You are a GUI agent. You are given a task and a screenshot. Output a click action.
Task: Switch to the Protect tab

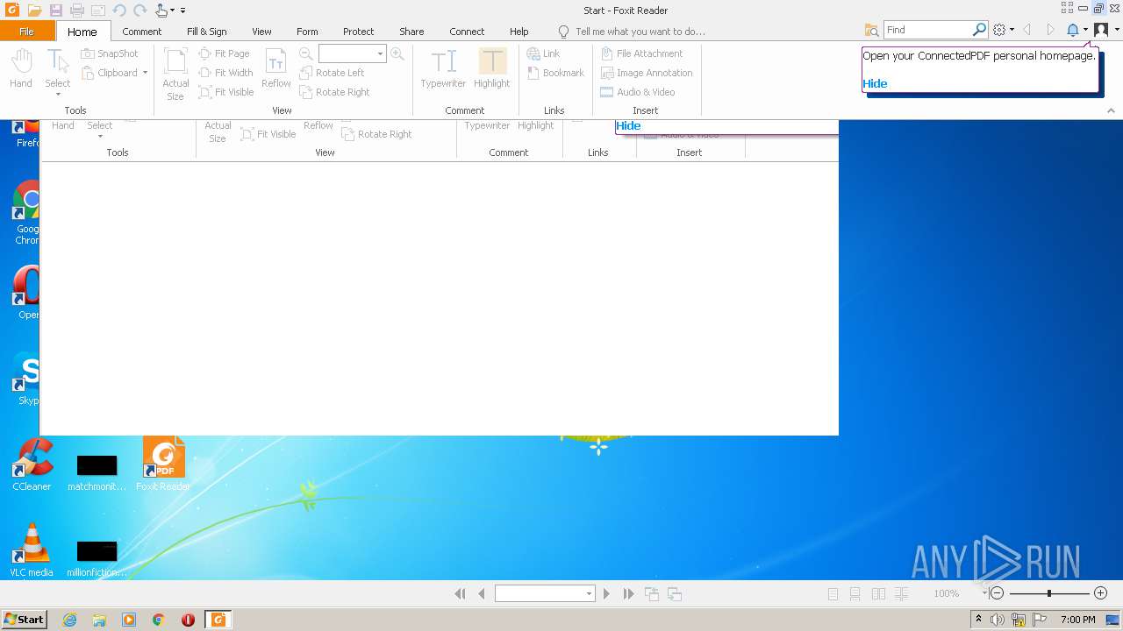coord(358,32)
